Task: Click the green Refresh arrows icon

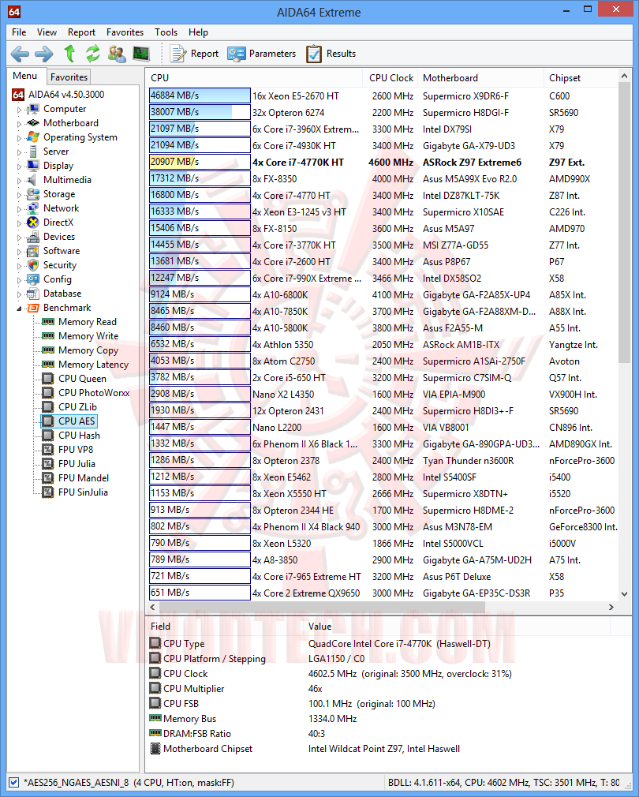Action: pyautogui.click(x=92, y=54)
